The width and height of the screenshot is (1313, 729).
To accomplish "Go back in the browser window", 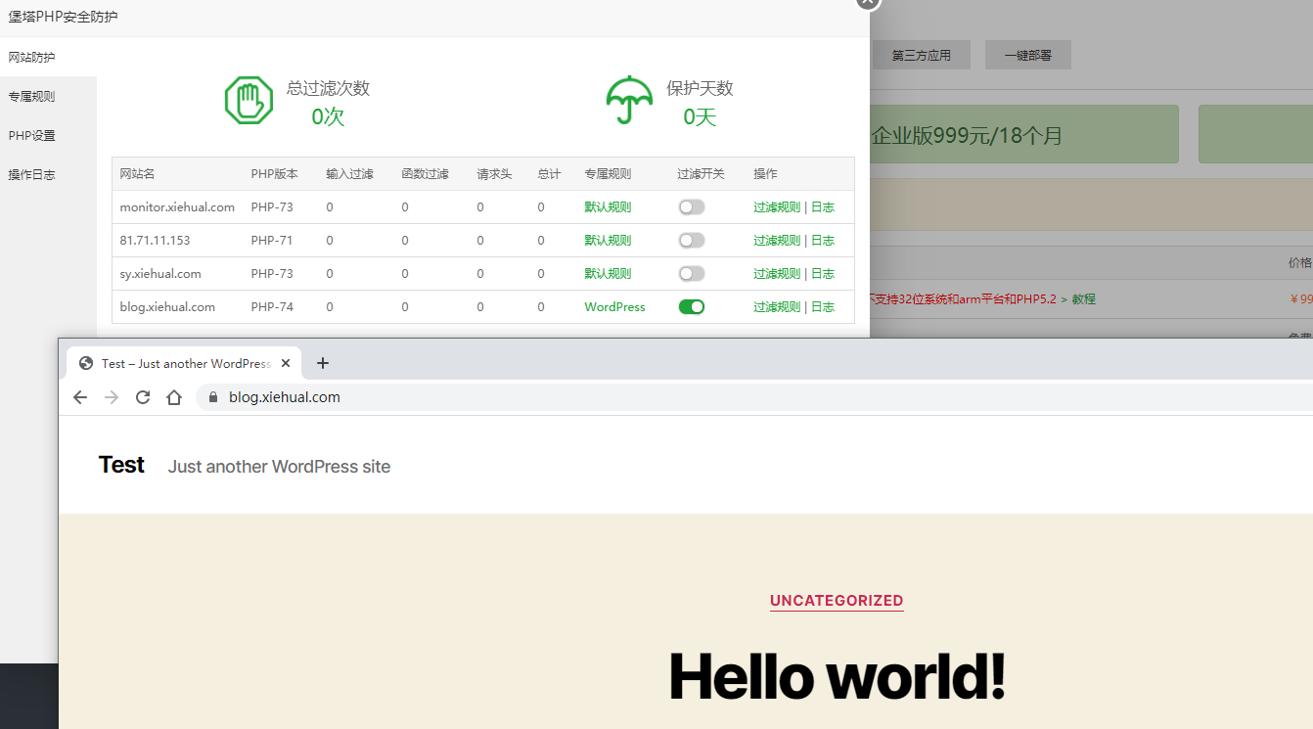I will coord(80,397).
